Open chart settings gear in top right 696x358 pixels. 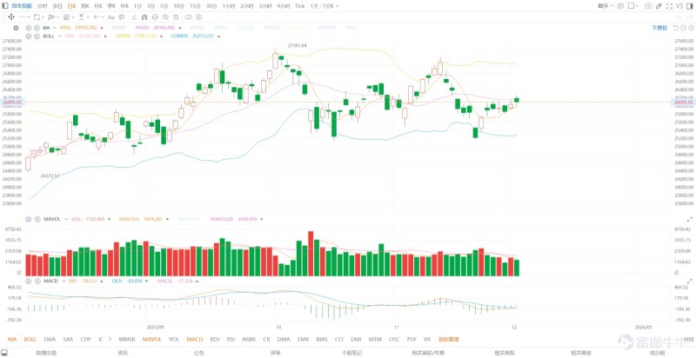[620, 6]
